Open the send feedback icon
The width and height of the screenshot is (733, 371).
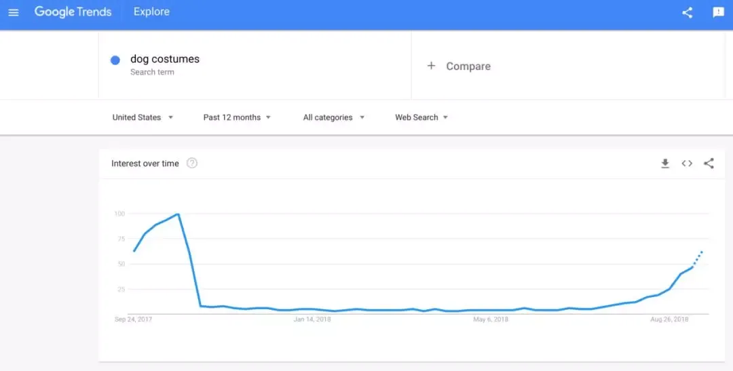pos(718,13)
